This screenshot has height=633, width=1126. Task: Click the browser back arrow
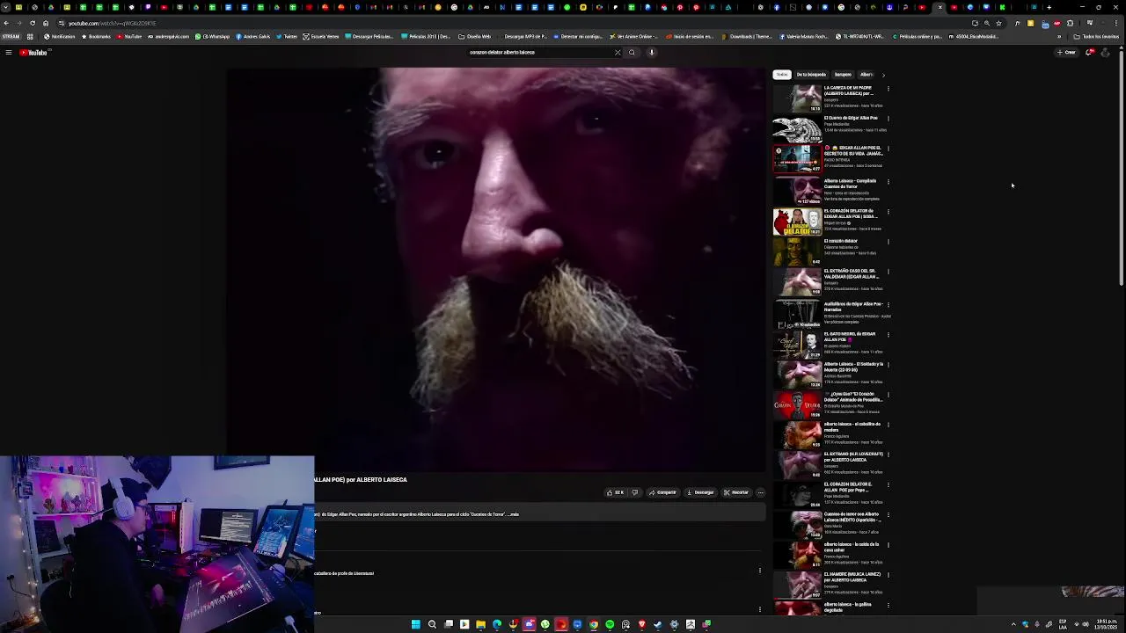coord(6,23)
